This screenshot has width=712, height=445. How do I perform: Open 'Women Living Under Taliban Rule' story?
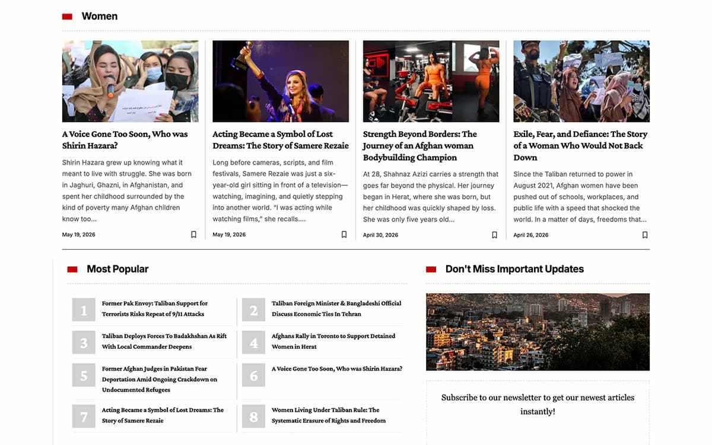pyautogui.click(x=329, y=415)
